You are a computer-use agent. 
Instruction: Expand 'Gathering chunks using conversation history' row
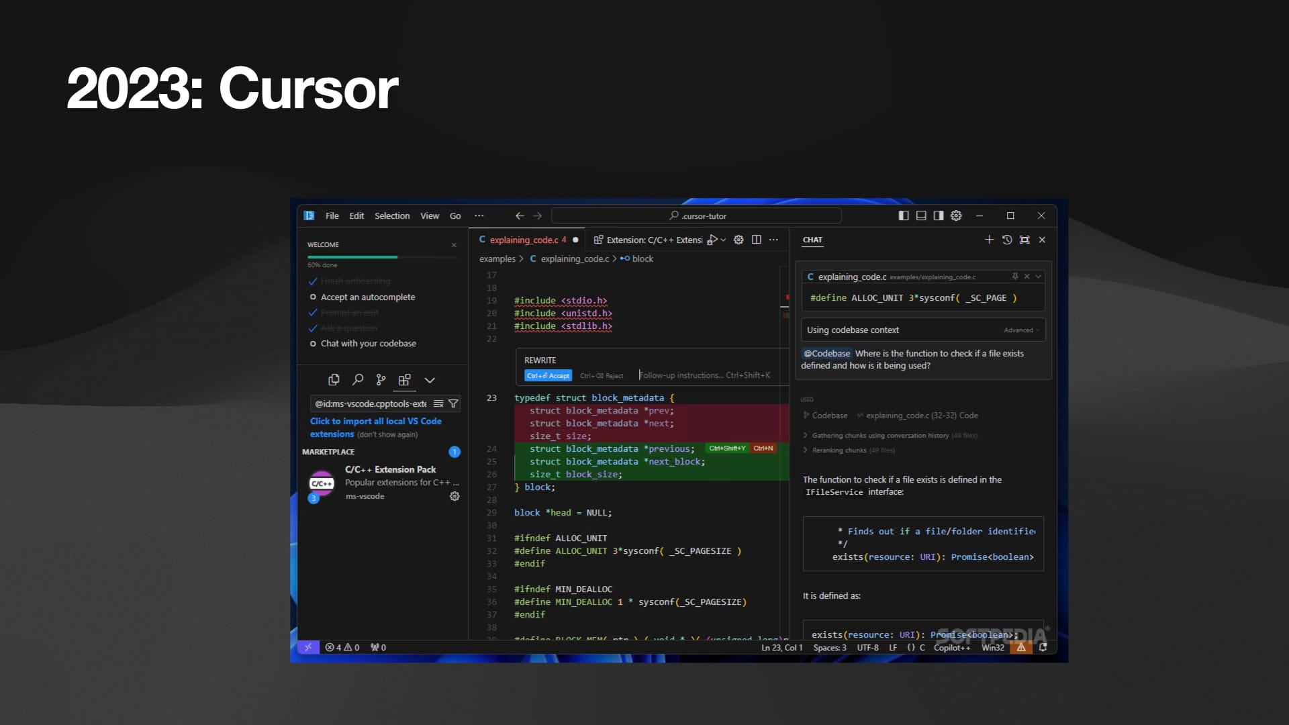click(879, 436)
